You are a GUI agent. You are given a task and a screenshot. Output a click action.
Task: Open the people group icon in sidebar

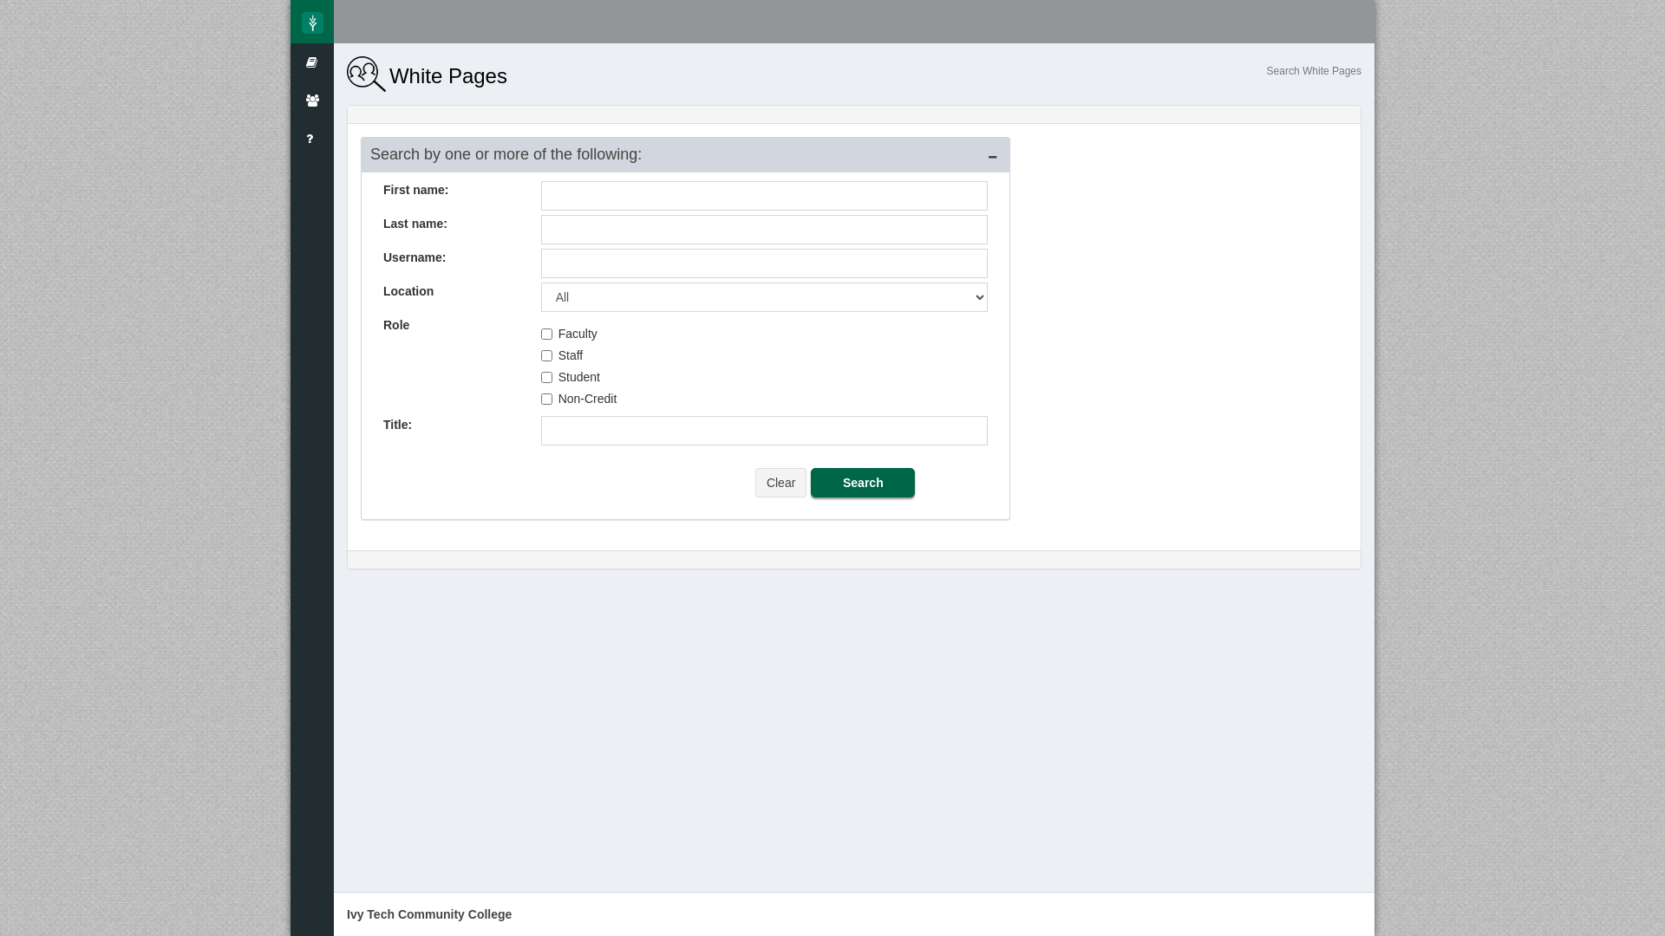(312, 101)
